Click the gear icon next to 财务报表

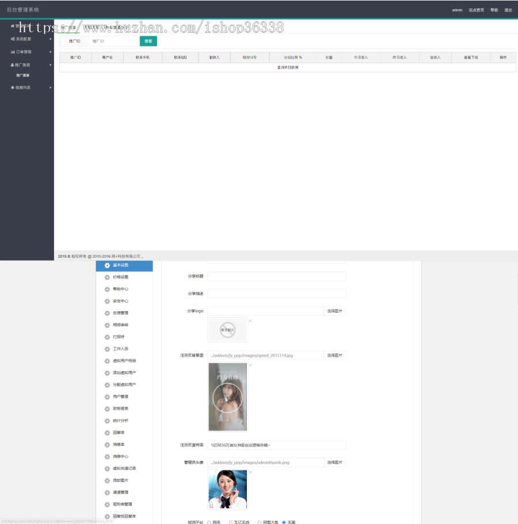[107, 408]
